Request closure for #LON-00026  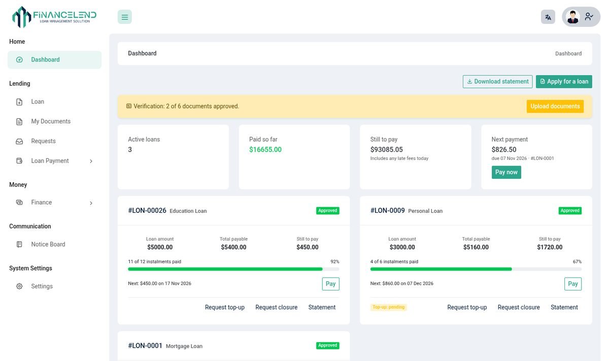(277, 307)
